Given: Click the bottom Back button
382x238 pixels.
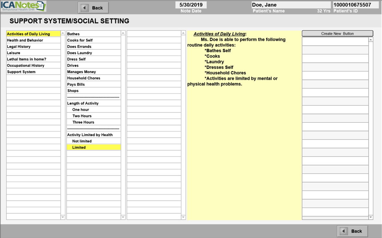Looking at the screenshot, I should [352, 231].
